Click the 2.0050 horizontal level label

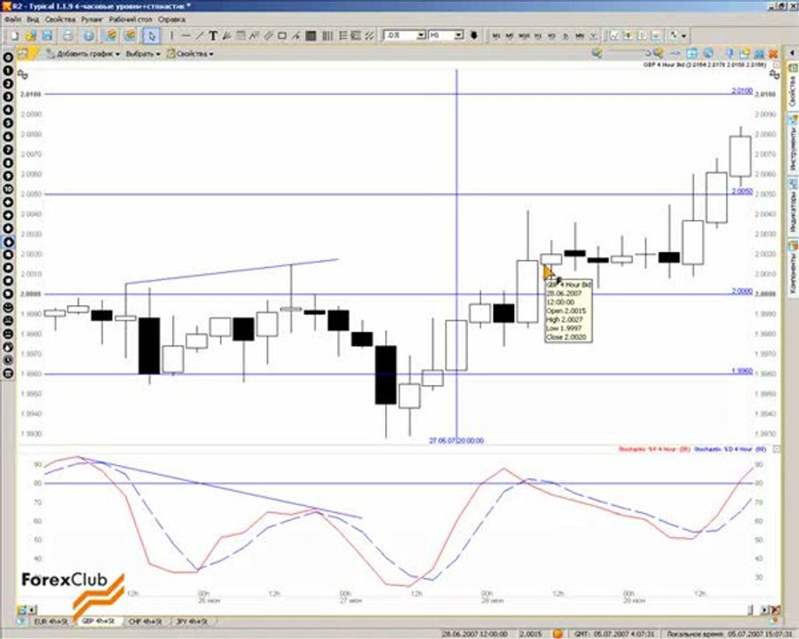pos(742,191)
